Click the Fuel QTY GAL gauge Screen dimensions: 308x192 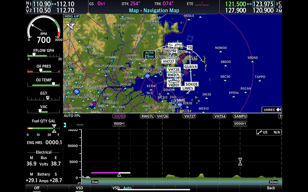43,128
